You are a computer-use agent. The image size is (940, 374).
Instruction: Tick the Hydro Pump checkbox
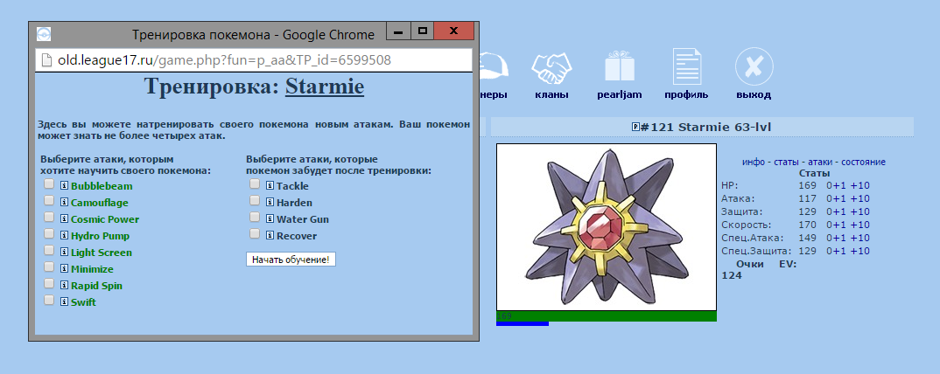pos(49,234)
